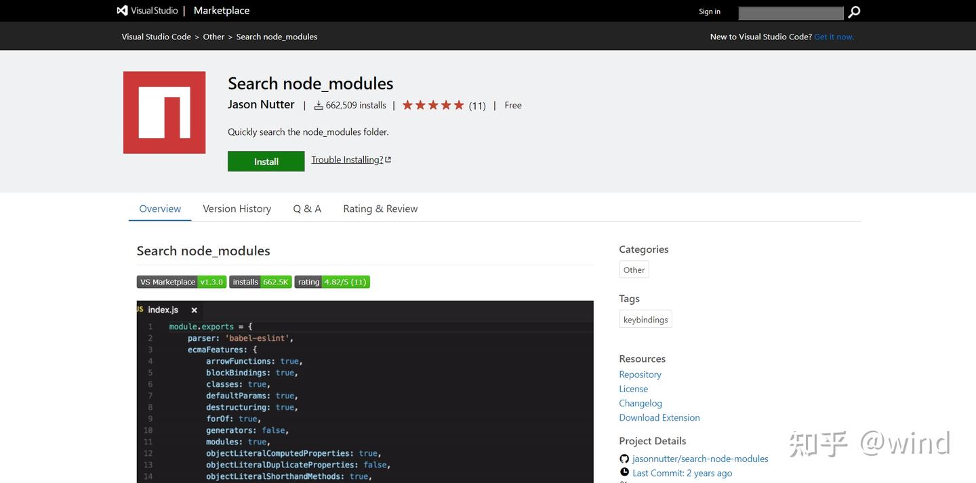Open the Visual Studio Code breadcrumb
Viewport: 976px width, 483px height.
(156, 36)
